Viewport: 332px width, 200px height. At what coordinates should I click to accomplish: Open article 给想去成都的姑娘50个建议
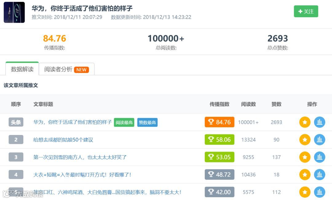tap(63, 140)
